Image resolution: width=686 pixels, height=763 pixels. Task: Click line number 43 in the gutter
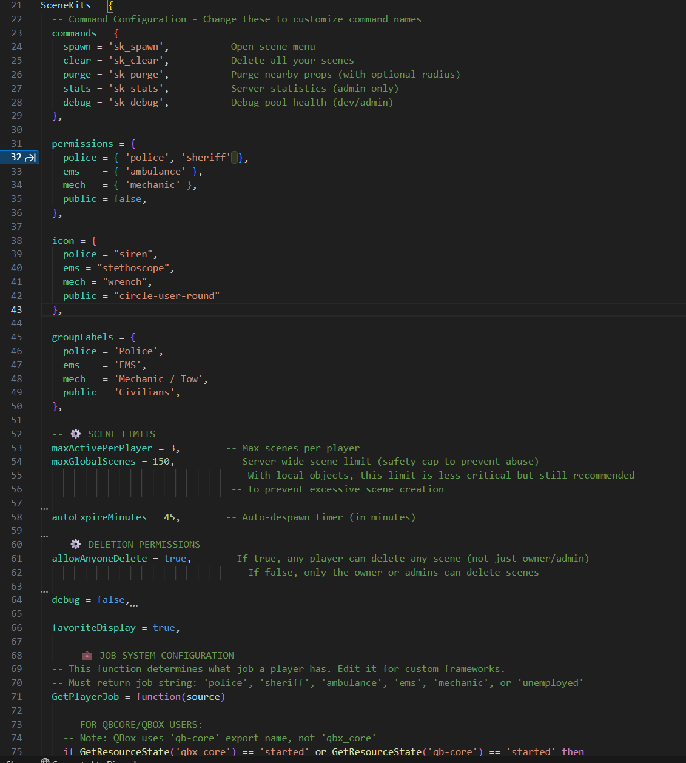tap(16, 309)
